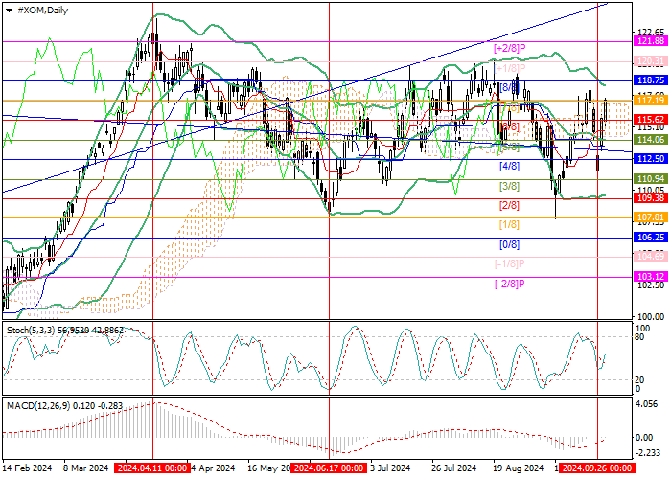Click the [2/8] red Murrey label

pyautogui.click(x=509, y=205)
